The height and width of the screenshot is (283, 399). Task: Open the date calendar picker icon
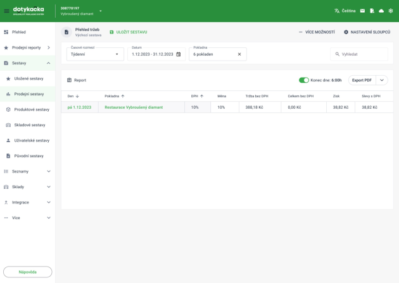[x=179, y=54]
